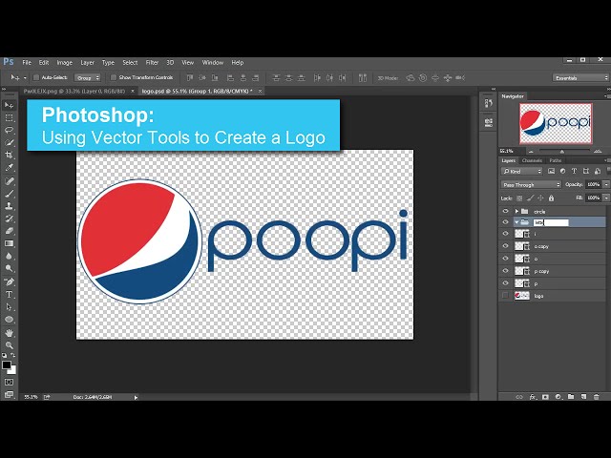611x458 pixels.
Task: Select the Path Selection tool
Action: (x=9, y=307)
